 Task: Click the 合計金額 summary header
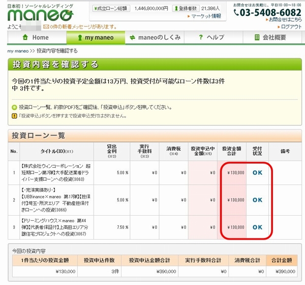[x=282, y=260]
